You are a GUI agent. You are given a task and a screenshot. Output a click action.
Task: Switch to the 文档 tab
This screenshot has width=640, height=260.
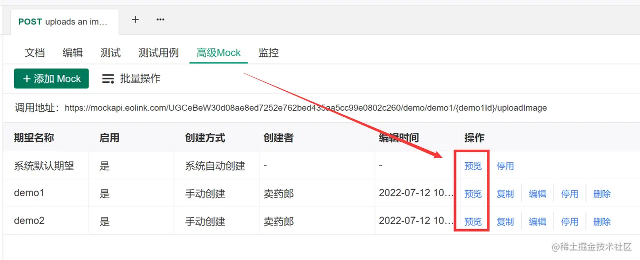coord(35,52)
